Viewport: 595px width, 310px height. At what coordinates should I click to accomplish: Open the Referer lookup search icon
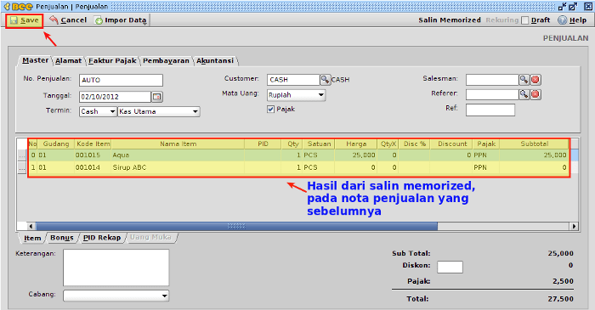point(524,94)
